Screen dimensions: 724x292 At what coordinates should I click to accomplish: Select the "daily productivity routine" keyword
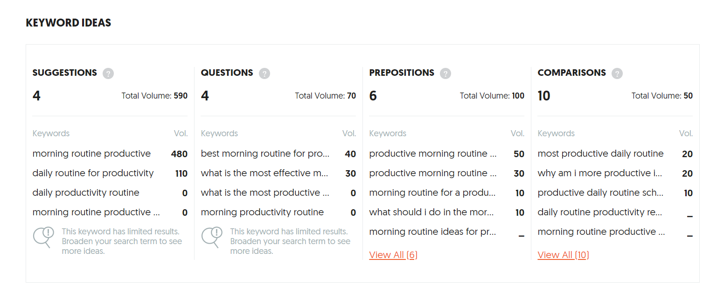pyautogui.click(x=86, y=192)
